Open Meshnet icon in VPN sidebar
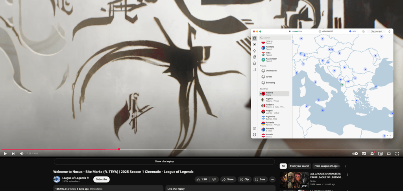Screen dimensions: 403x191 (x=254, y=51)
